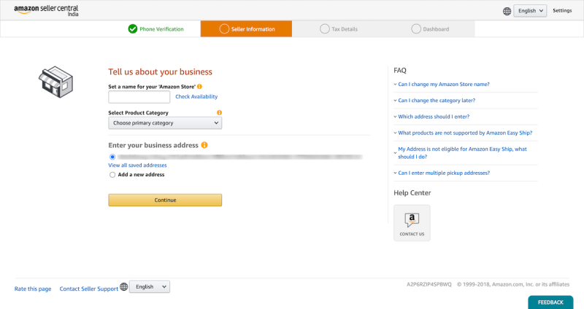Click the circle icon on Dashboard step

416,28
